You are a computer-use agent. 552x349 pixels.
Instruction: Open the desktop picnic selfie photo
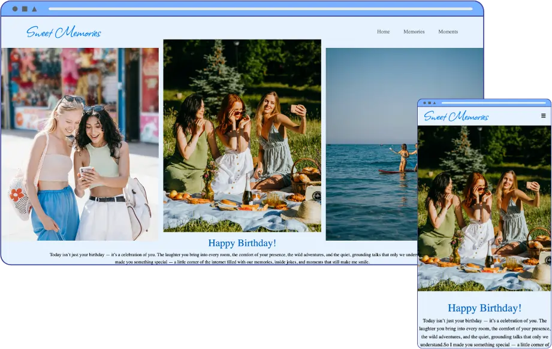pos(242,136)
